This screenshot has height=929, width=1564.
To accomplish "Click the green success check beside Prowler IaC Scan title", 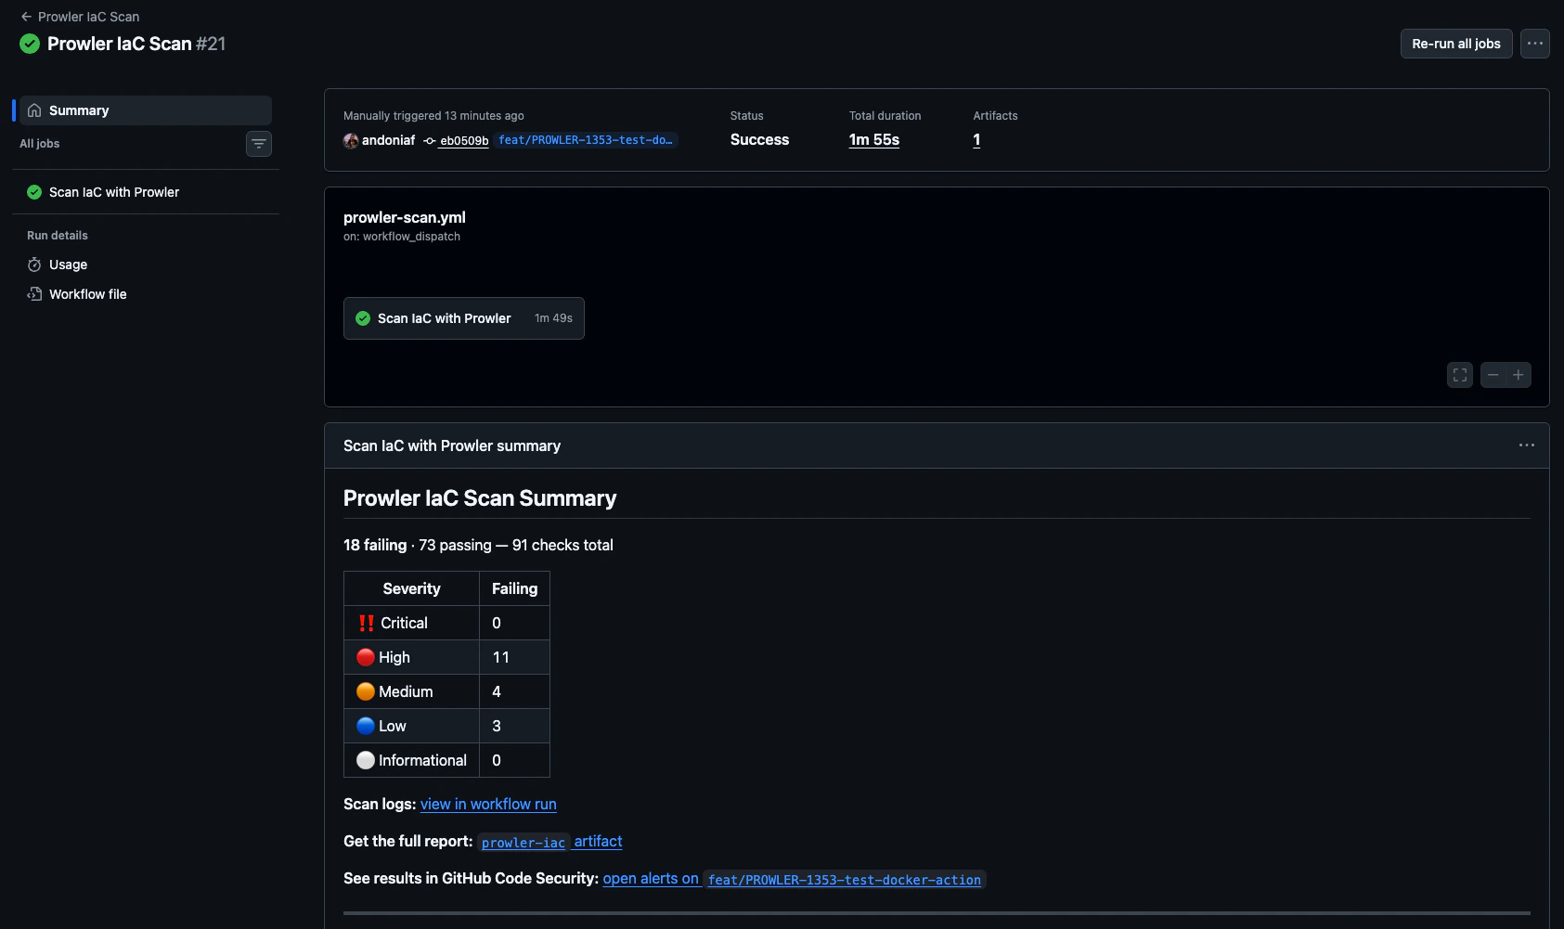I will tap(29, 43).
